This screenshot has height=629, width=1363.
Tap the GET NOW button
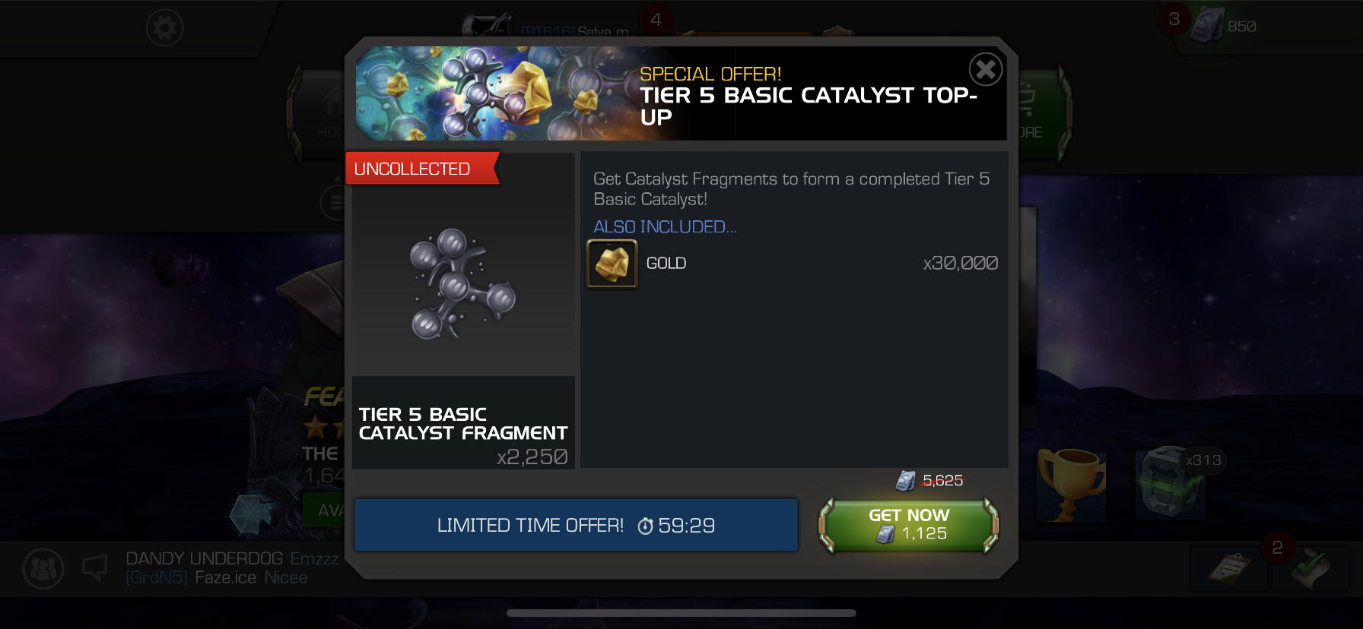pyautogui.click(x=909, y=525)
